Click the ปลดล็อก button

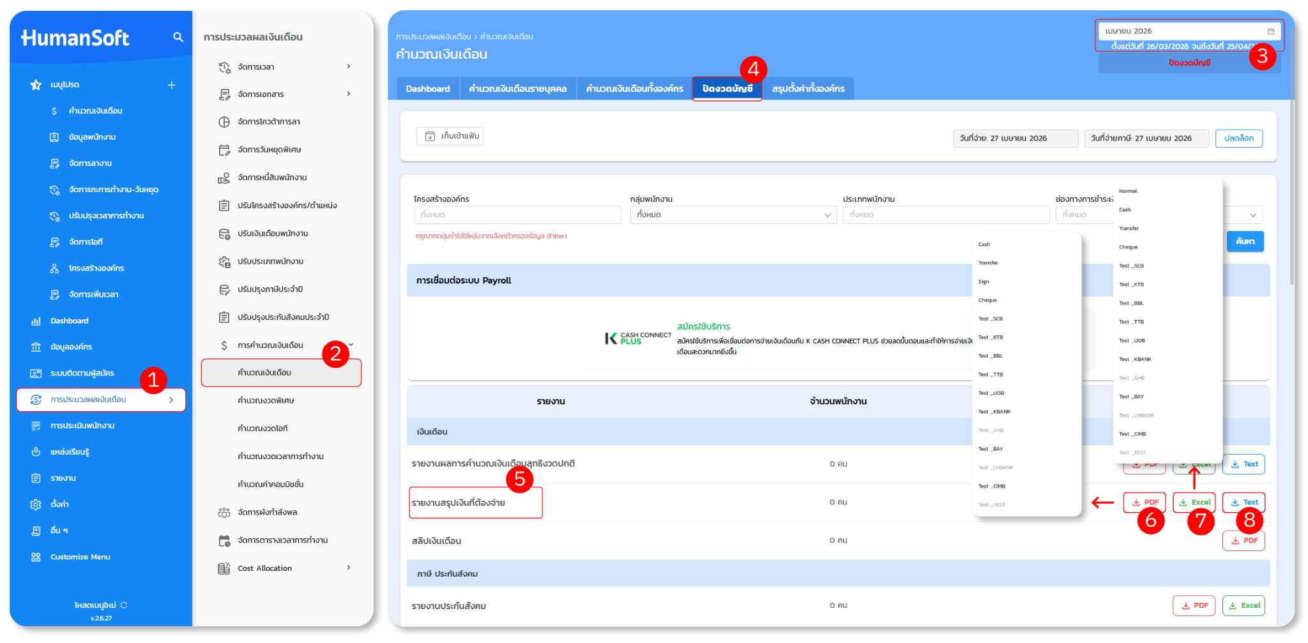1239,139
